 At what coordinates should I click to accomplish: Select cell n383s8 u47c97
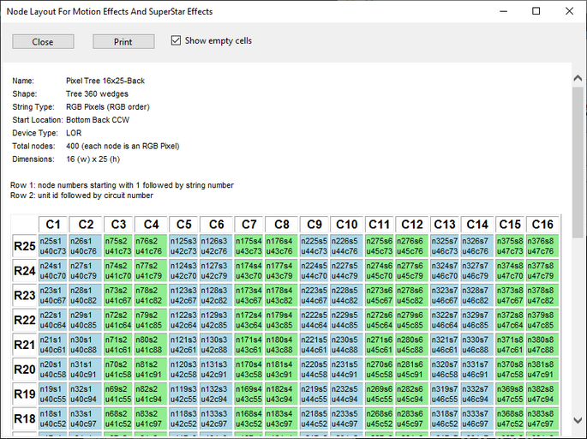542,419
